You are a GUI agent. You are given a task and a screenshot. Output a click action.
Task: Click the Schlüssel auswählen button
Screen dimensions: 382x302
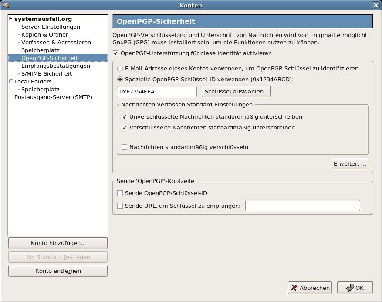click(x=237, y=92)
